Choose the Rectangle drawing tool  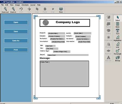click(117, 52)
